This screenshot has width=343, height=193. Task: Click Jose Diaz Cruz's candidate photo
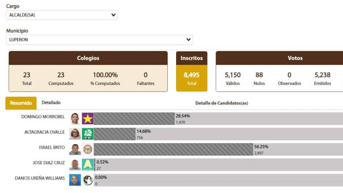coord(75,165)
